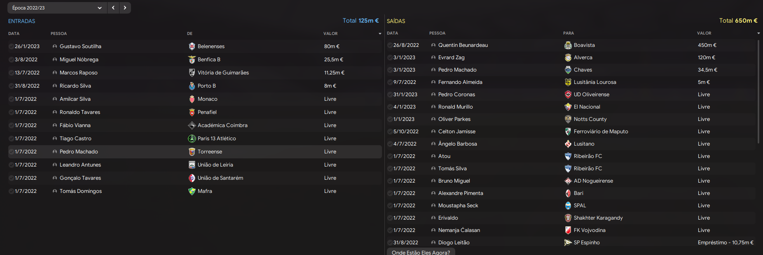Toggle selection circle for 31/8/2022 Ricardo Silva row
763x255 pixels.
tap(11, 86)
